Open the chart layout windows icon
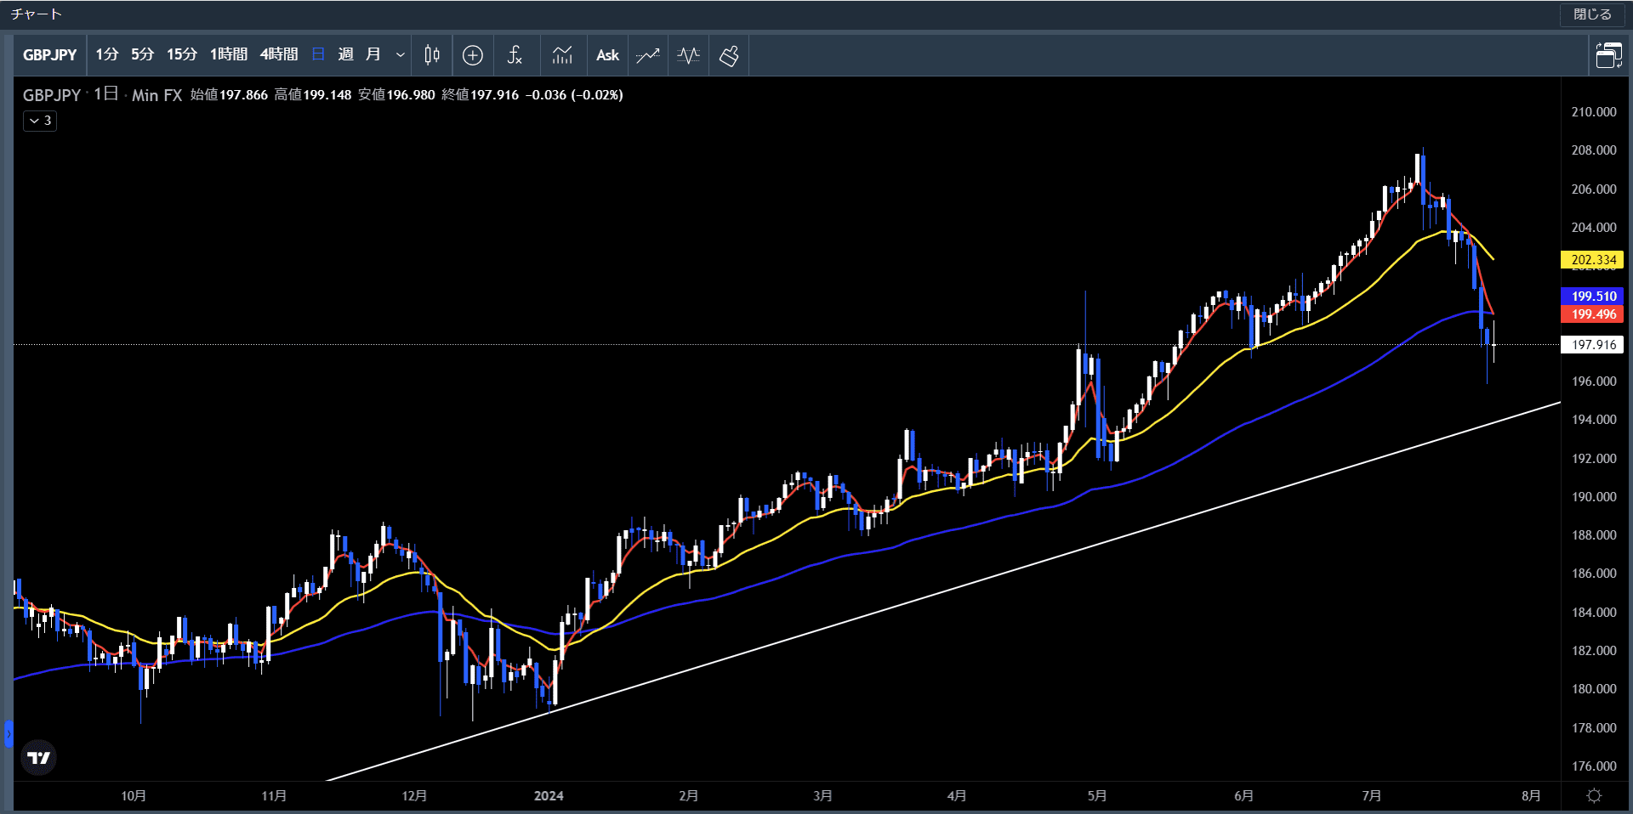The height and width of the screenshot is (814, 1633). tap(1608, 56)
